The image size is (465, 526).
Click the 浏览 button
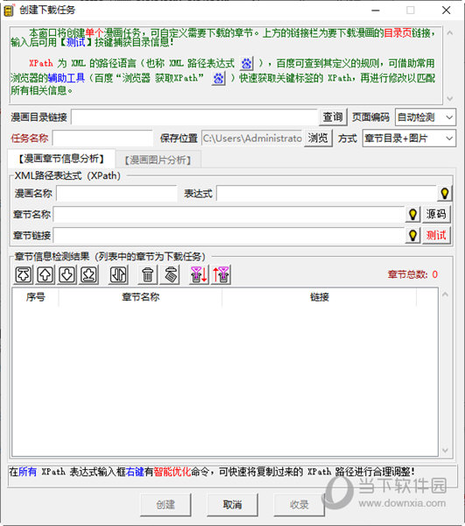[x=318, y=139]
